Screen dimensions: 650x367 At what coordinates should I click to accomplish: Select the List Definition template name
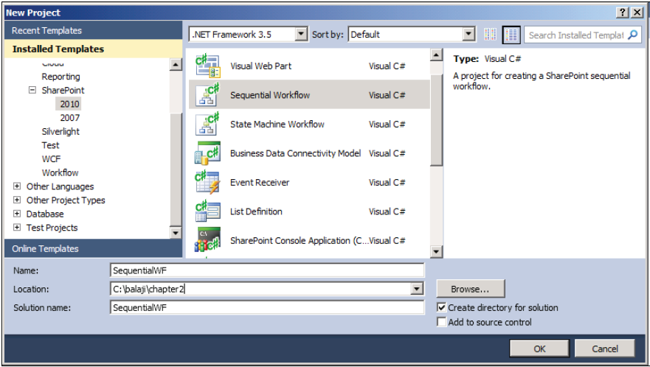click(x=256, y=212)
